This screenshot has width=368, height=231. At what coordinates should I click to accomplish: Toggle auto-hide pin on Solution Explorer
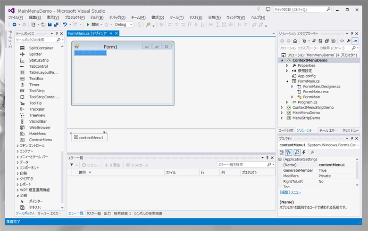(x=352, y=33)
